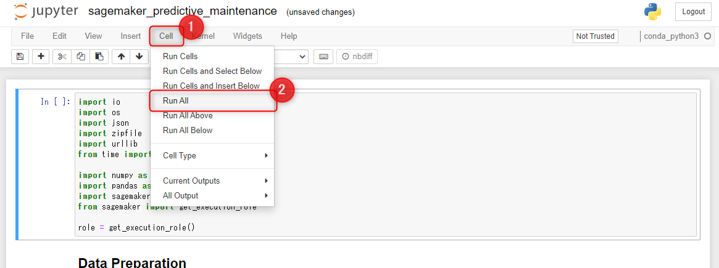Move selected cell down arrow
Viewport: 719px width, 268px height.
(139, 57)
